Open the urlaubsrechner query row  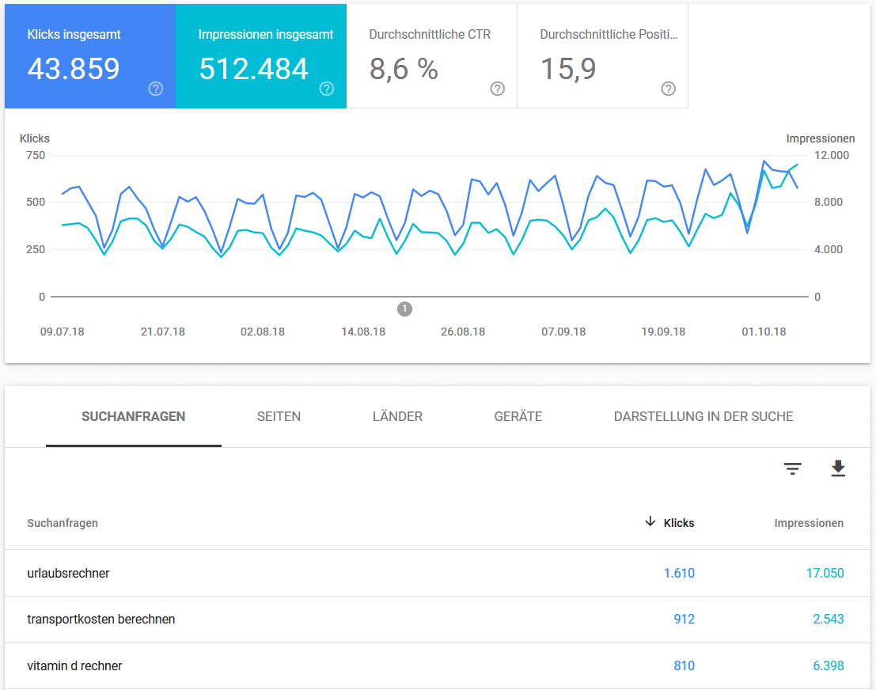[68, 573]
